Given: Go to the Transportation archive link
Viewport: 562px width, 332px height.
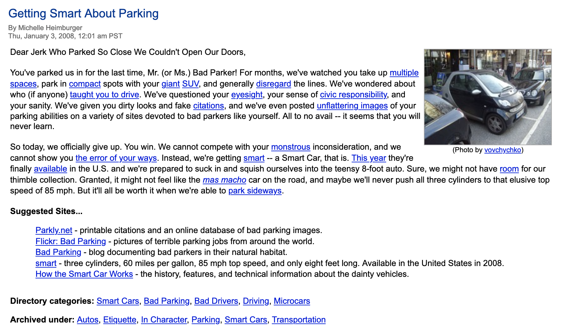Looking at the screenshot, I should click(298, 320).
